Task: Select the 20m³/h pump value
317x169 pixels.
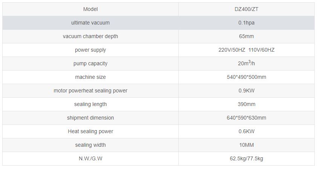Action: click(247, 63)
